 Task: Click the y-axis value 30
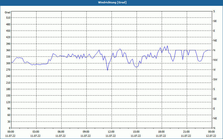coord(9,122)
